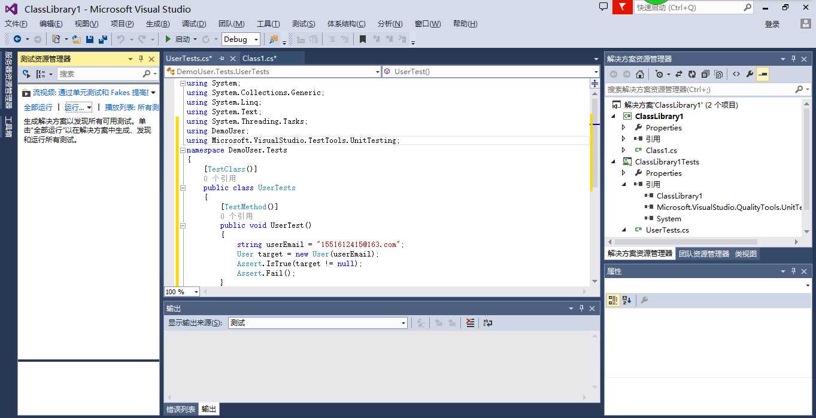Image resolution: width=816 pixels, height=418 pixels.
Task: Click the 全部运行 link
Action: (x=38, y=108)
